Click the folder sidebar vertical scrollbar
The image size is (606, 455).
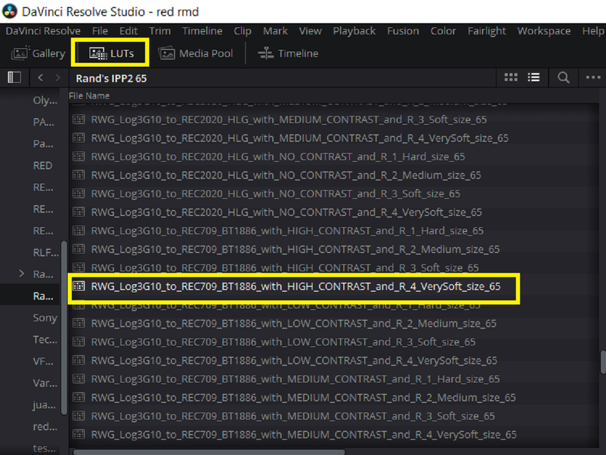pos(64,328)
